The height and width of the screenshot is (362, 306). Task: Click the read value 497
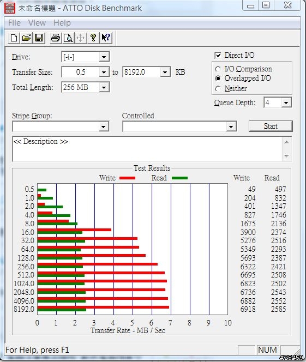280,189
